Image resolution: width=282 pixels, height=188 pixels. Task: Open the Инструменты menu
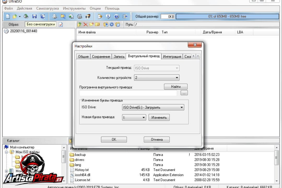pyautogui.click(x=74, y=8)
